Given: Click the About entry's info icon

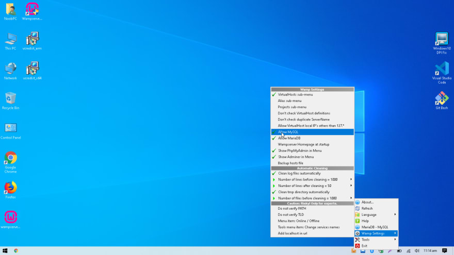Looking at the screenshot, I should point(358,202).
